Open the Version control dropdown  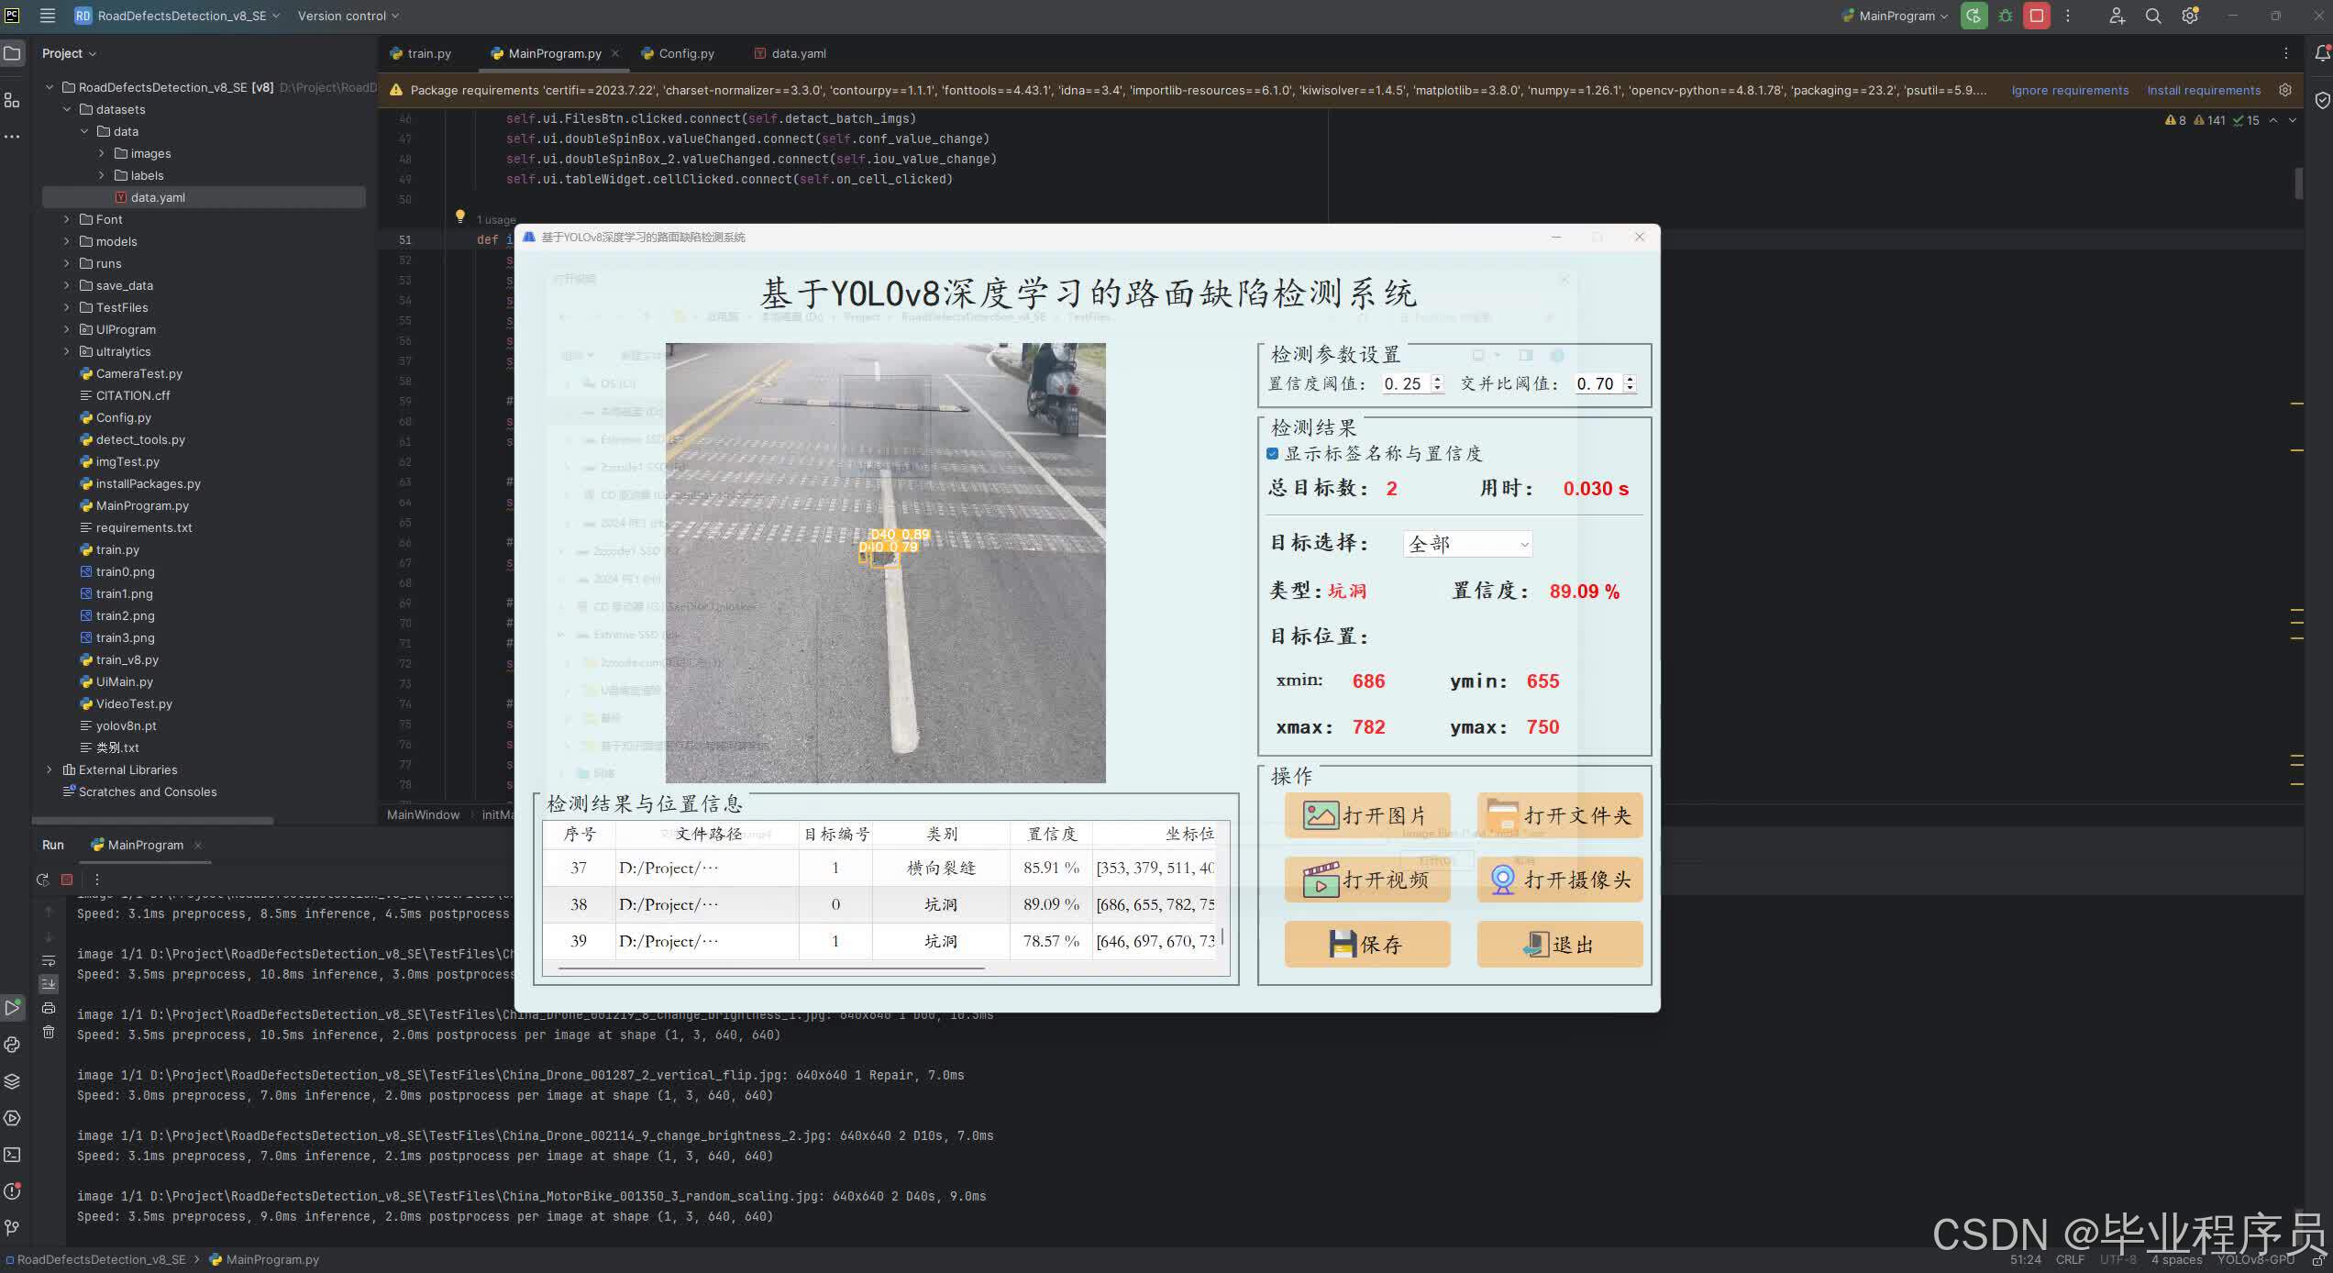348,16
